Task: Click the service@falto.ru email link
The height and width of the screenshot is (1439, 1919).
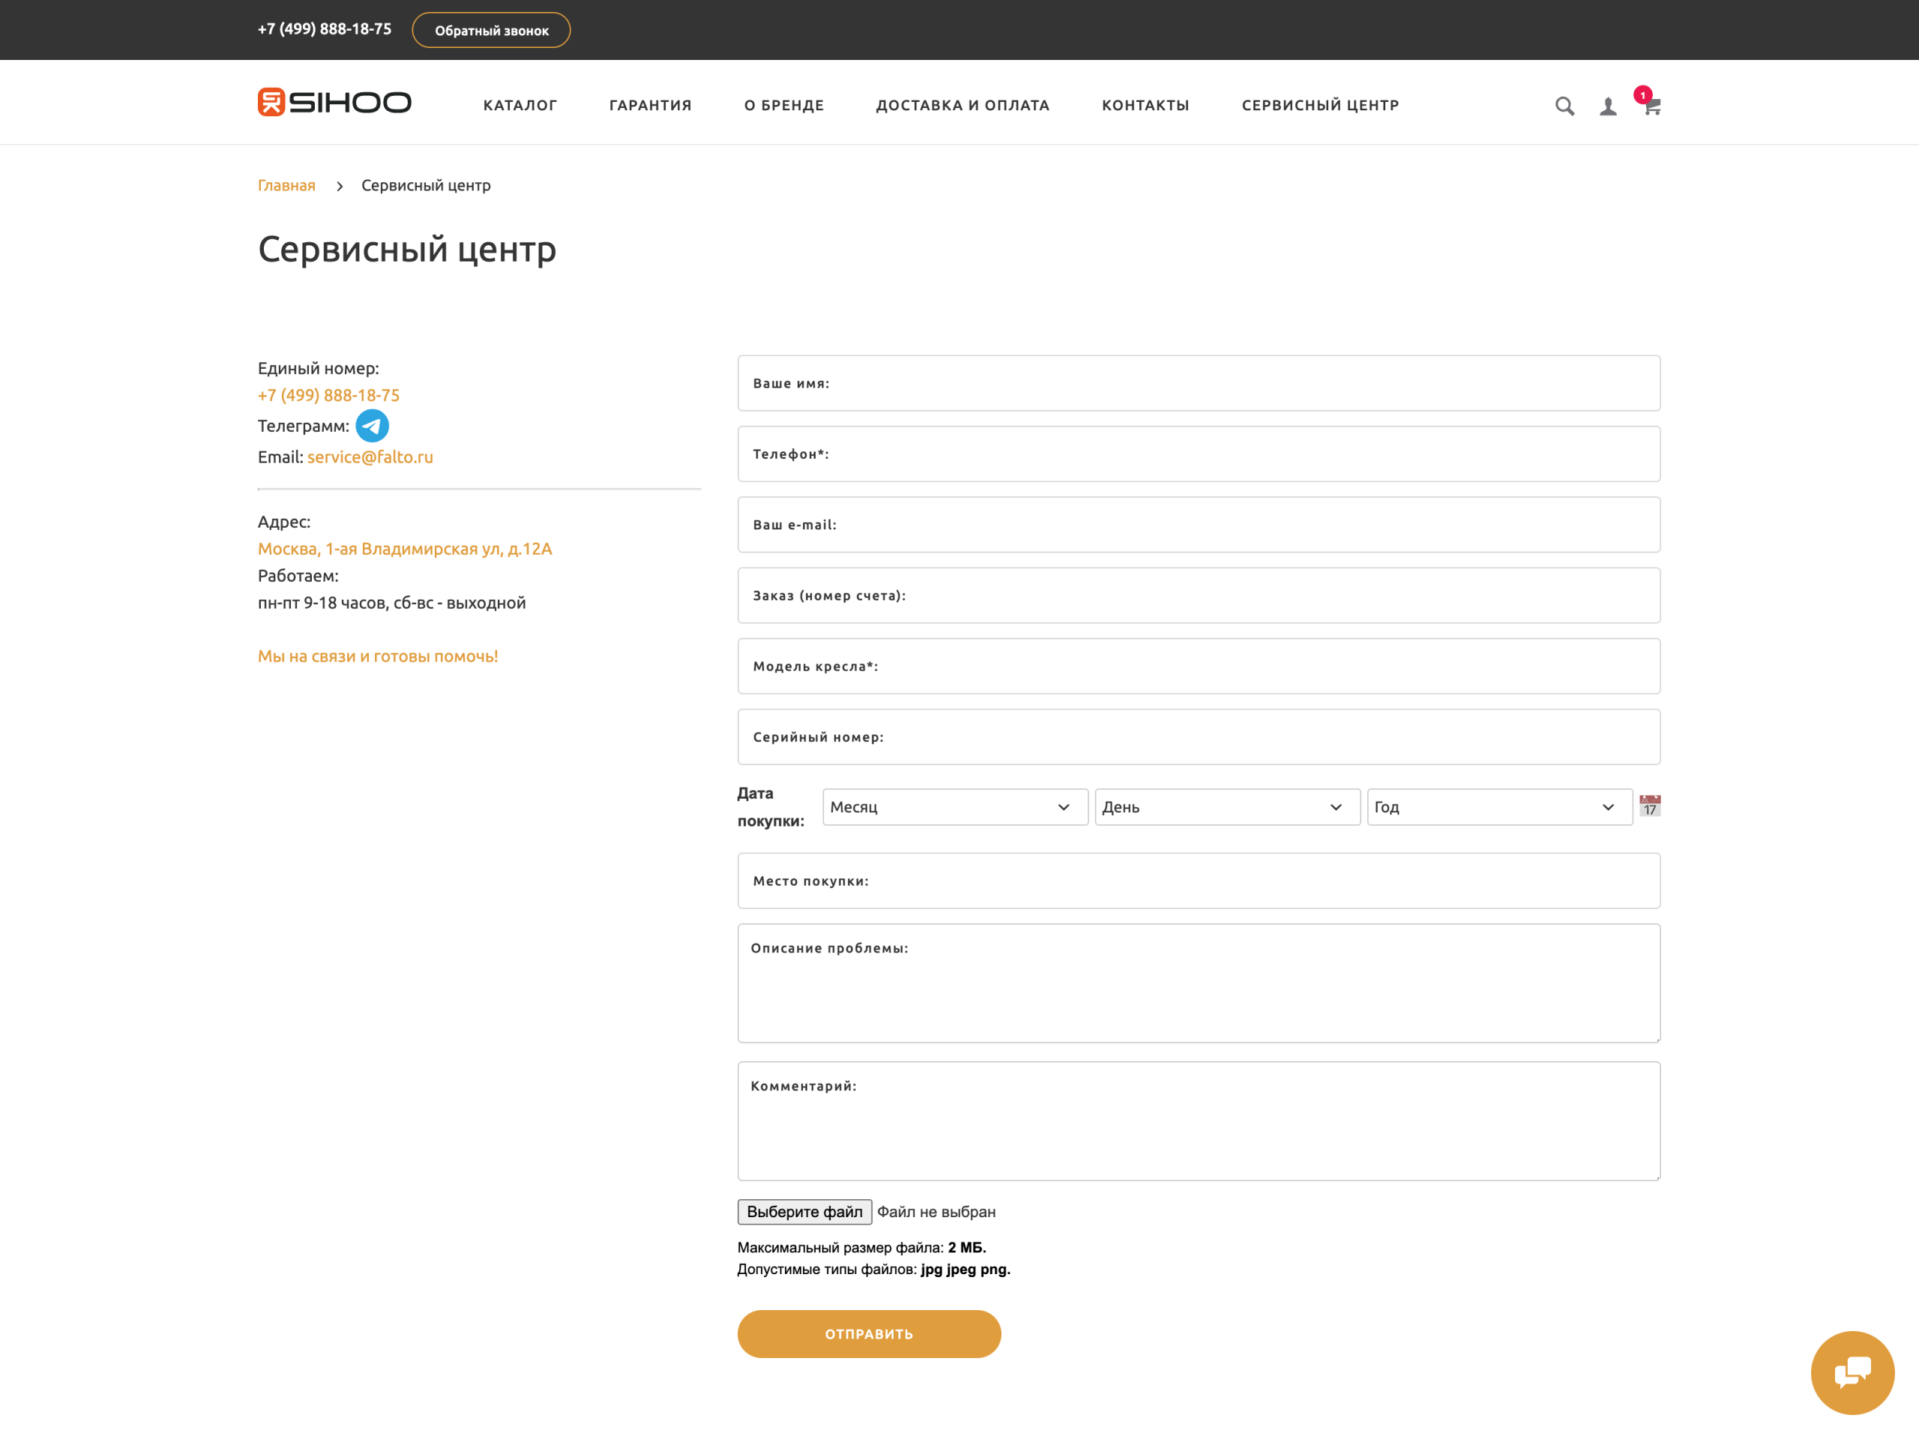Action: click(x=370, y=457)
